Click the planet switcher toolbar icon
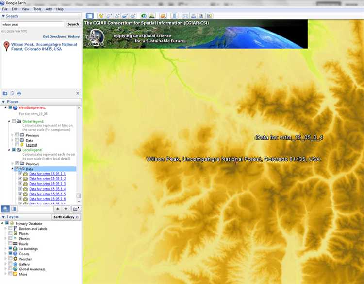Screen dimensions: 364x284 click(x=163, y=16)
